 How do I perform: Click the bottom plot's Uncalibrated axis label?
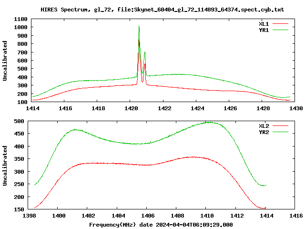tap(5, 166)
